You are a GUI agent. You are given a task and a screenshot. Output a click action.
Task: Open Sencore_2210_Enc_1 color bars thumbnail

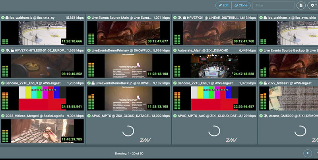click(x=214, y=98)
